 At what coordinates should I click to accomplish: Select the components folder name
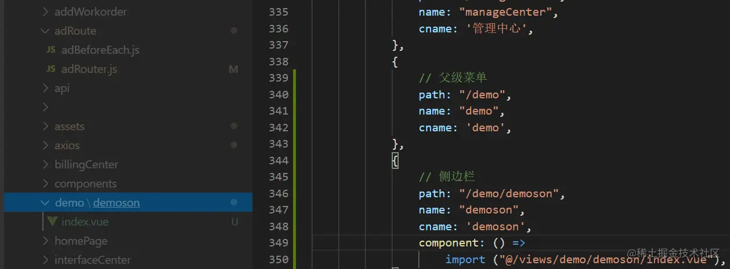(x=86, y=183)
